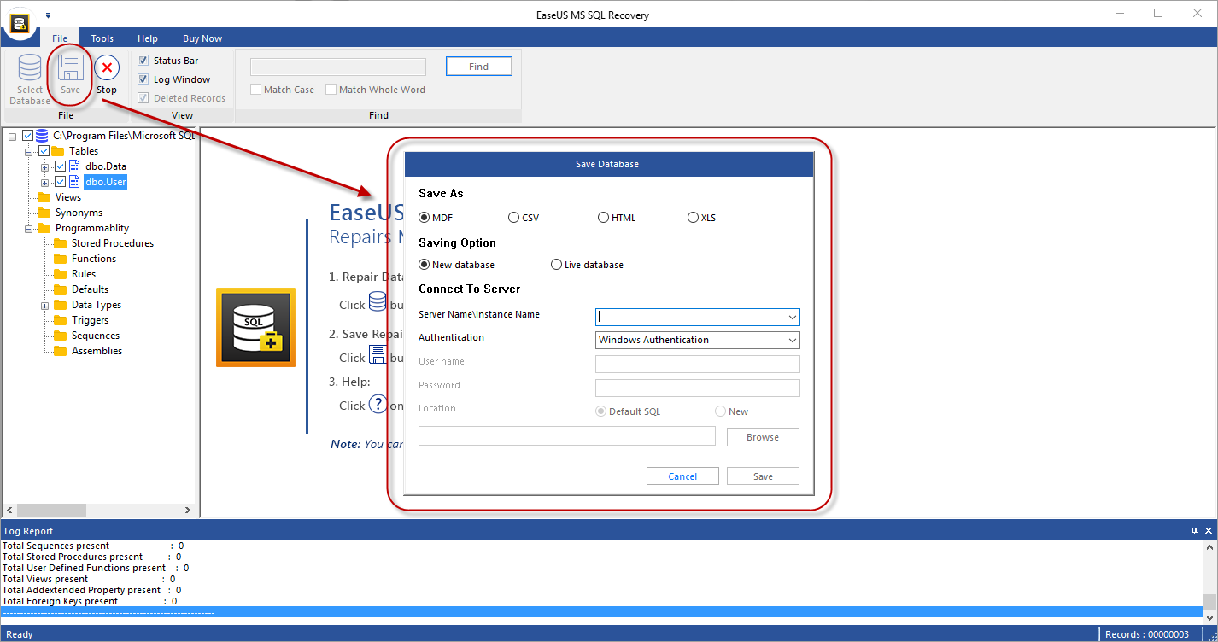Uncheck the Tables checkbox
Viewport: 1218px width, 642px height.
point(44,151)
